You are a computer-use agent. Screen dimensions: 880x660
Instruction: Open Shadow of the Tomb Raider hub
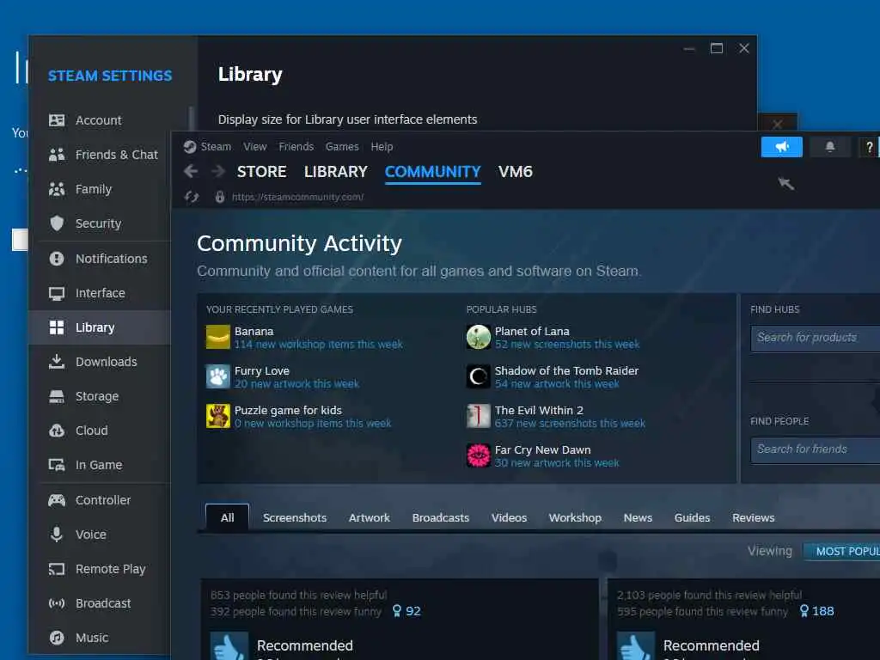click(x=566, y=371)
